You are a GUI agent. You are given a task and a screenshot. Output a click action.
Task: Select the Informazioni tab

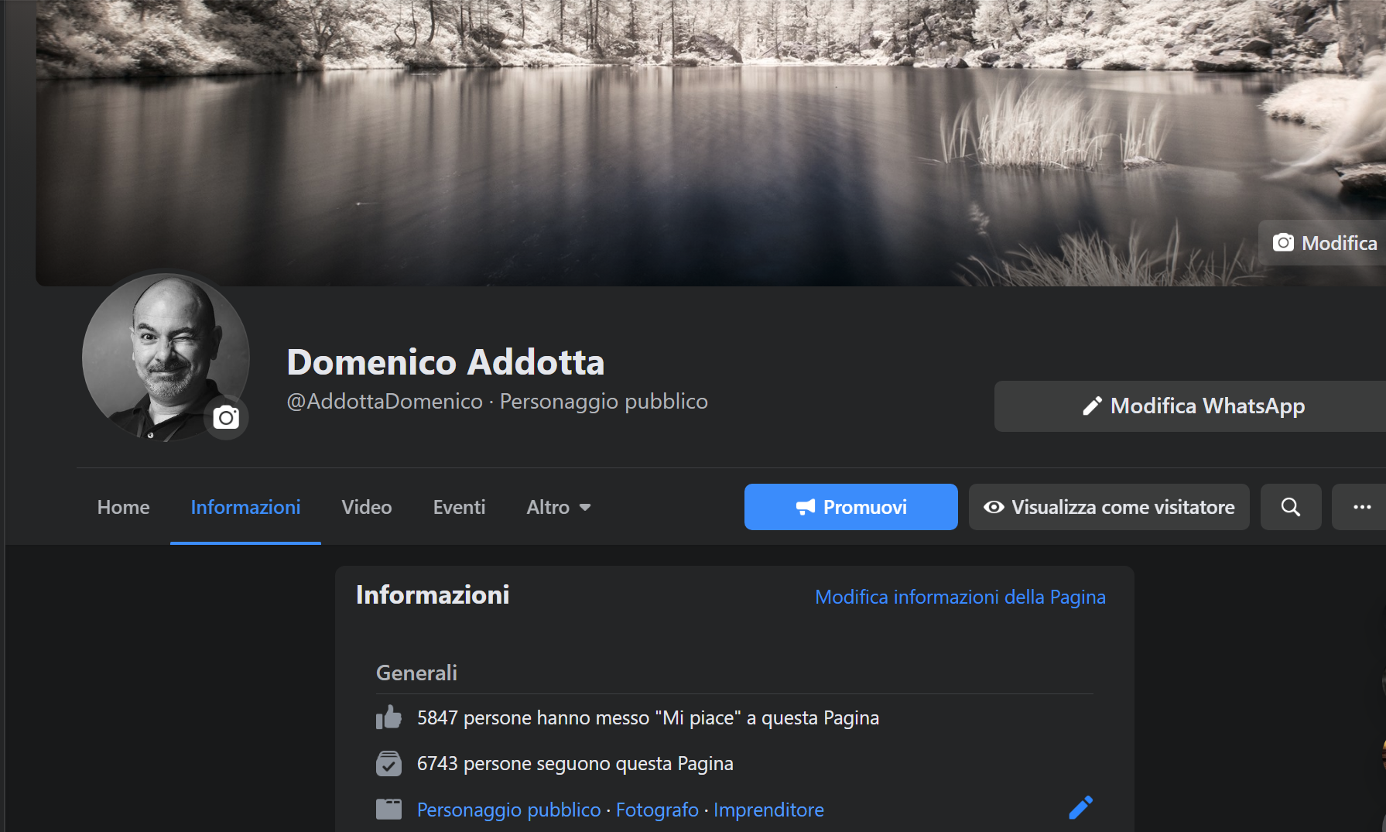coord(245,507)
